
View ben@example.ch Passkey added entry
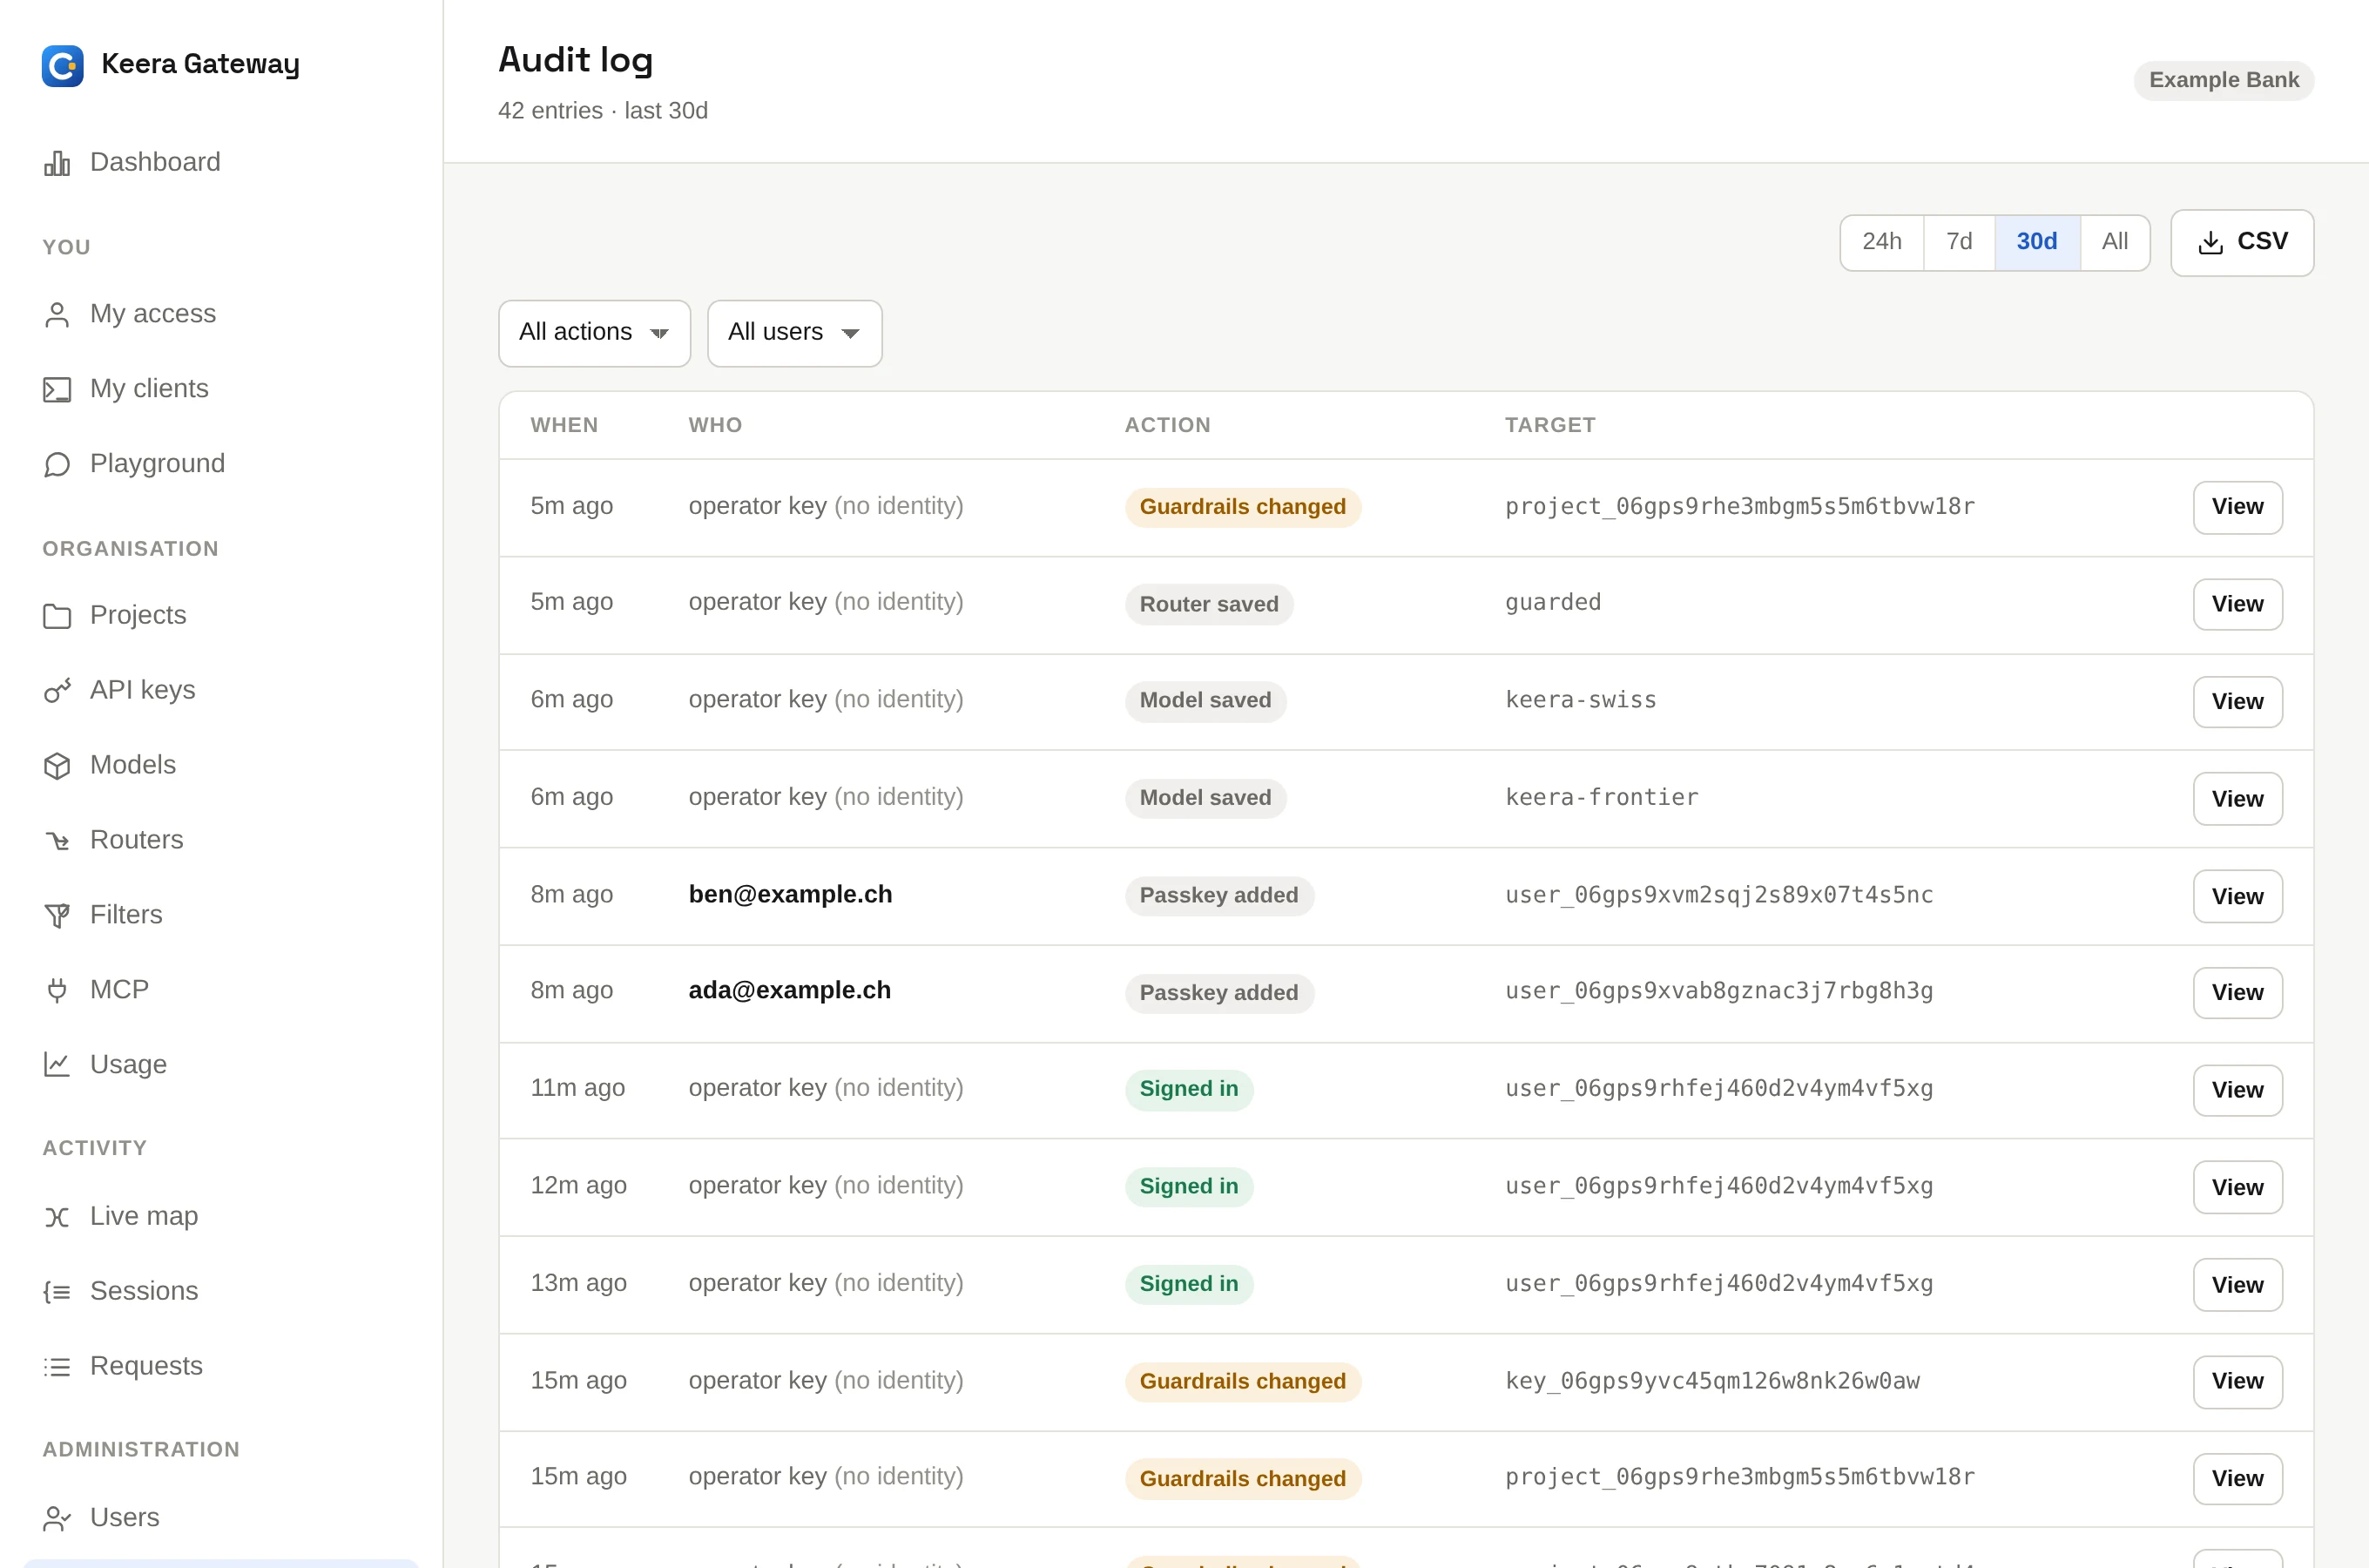click(2237, 896)
